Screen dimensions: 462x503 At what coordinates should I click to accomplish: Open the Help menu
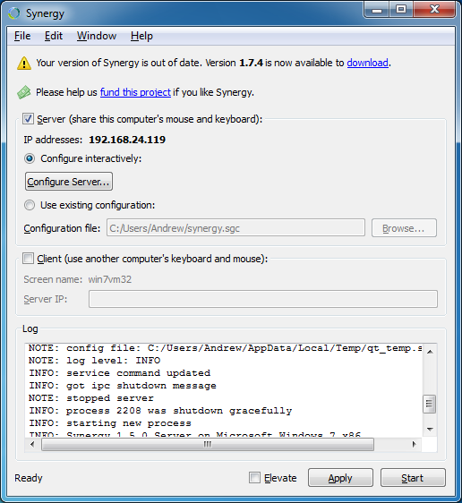click(141, 36)
